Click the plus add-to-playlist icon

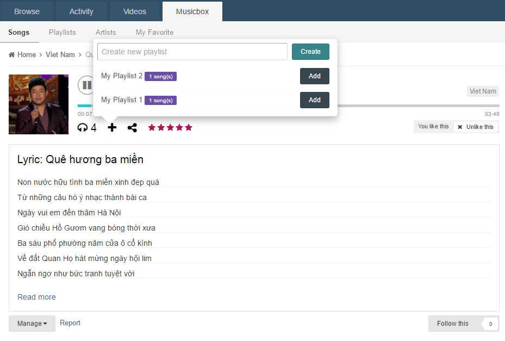pyautogui.click(x=112, y=127)
